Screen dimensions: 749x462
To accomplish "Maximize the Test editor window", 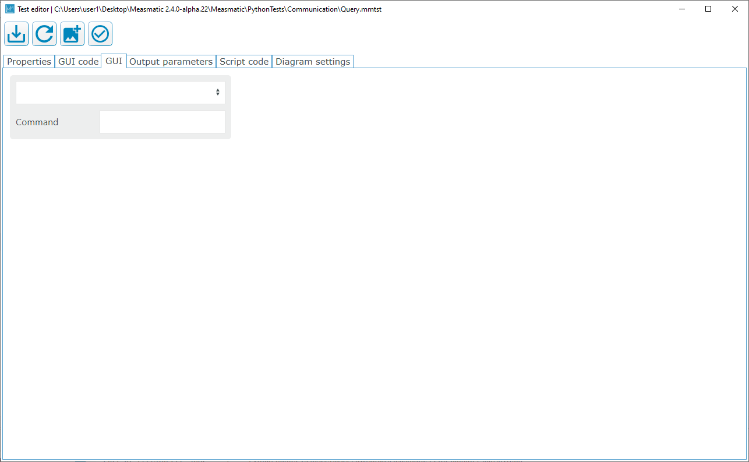I will click(x=708, y=9).
